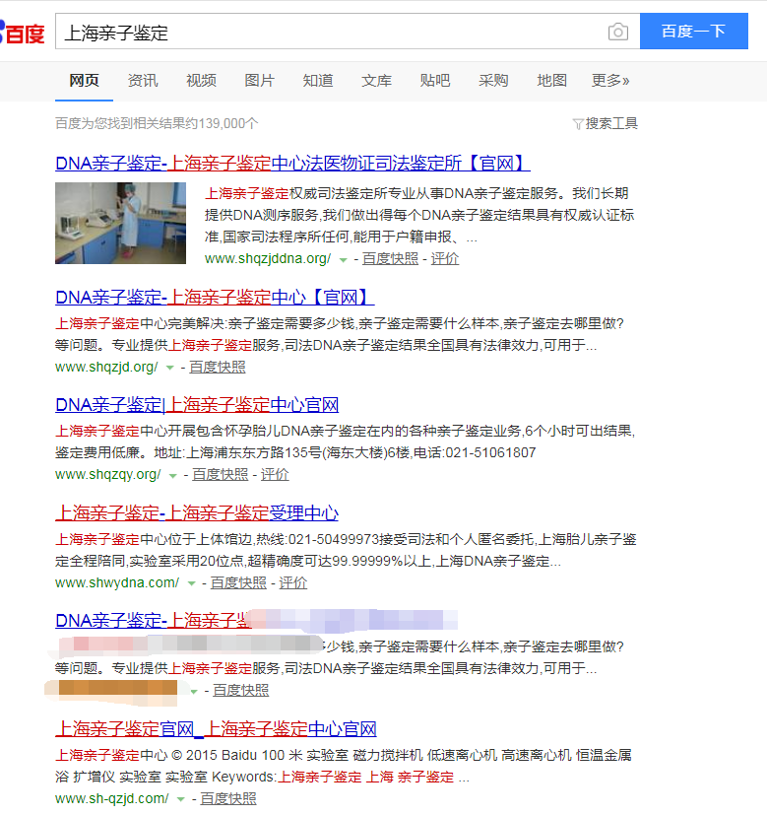Click the 百度一下 search button
Screen dimensions: 767x815
(x=694, y=32)
